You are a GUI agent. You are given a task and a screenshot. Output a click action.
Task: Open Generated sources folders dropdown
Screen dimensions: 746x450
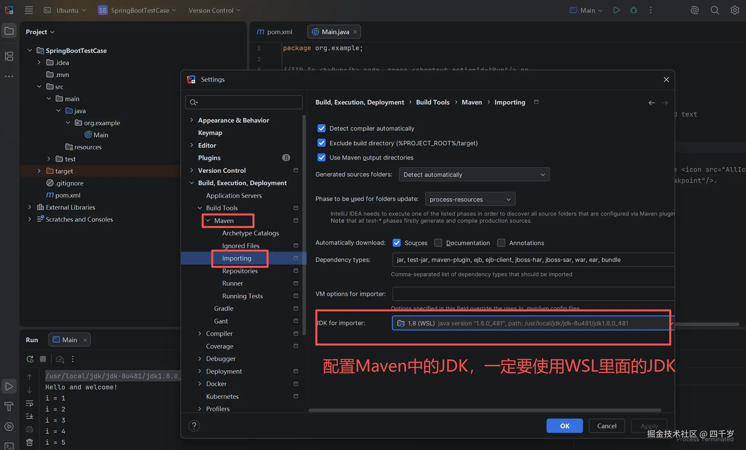(474, 174)
